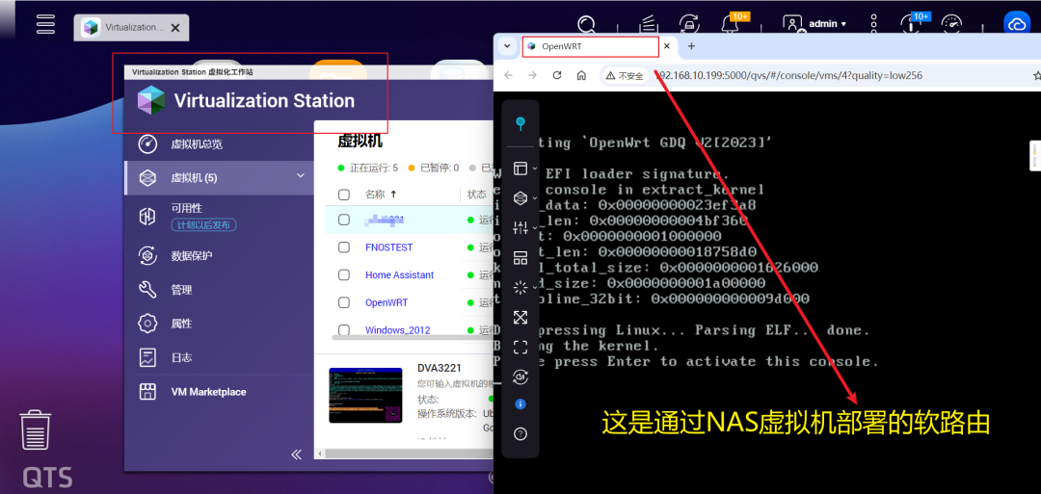
Task: Click the 状态 column header
Action: [477, 195]
